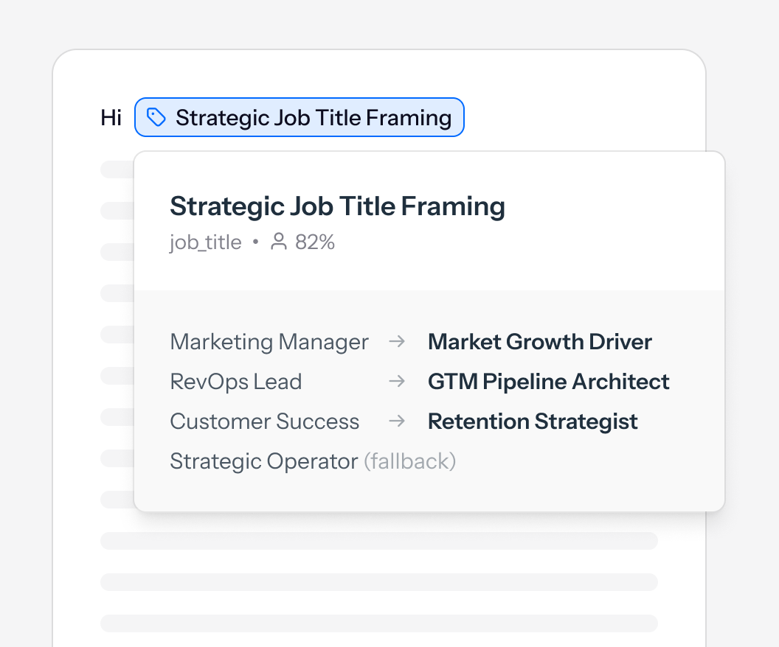Screen dimensions: 779x647
Task: Choose the GTM Pipeline Architect output
Action: click(548, 382)
